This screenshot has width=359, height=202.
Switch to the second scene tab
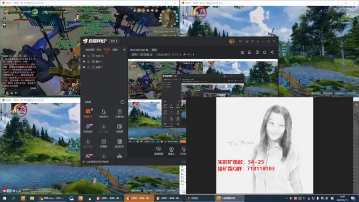click(x=99, y=50)
